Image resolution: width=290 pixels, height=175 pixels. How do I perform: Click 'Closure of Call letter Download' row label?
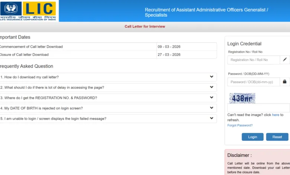(x=24, y=55)
